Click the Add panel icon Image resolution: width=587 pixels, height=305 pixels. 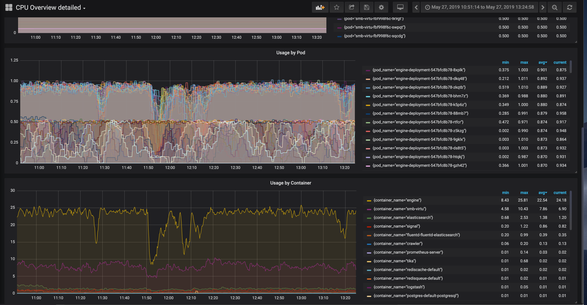(320, 7)
